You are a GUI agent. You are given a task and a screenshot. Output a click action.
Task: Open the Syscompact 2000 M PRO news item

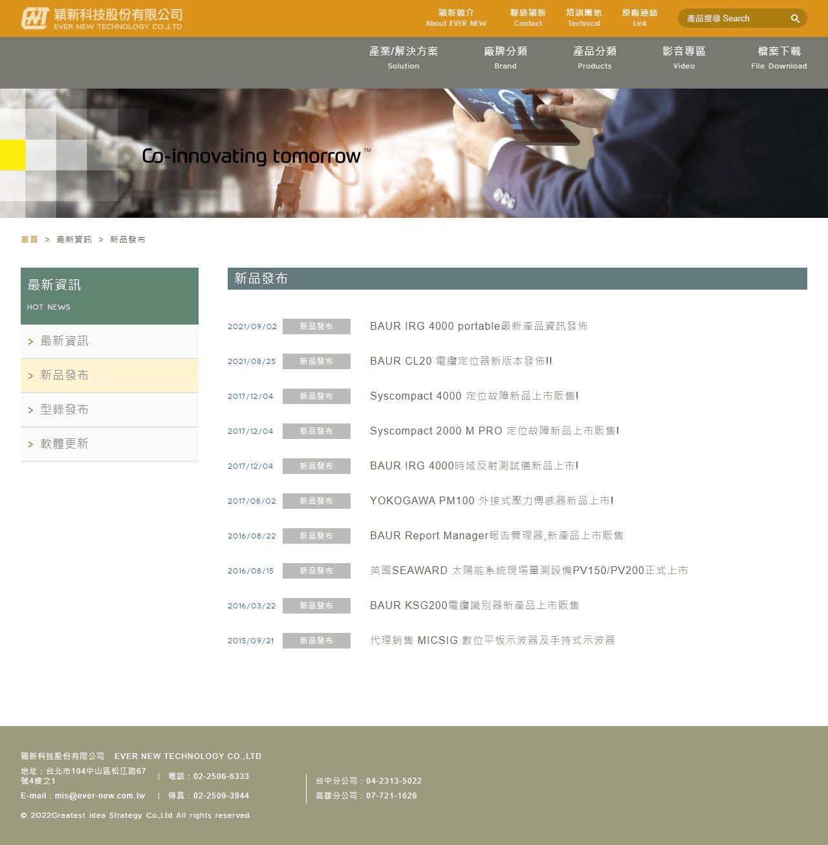495,431
